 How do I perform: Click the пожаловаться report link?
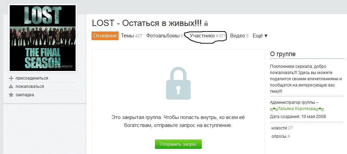coord(30,87)
